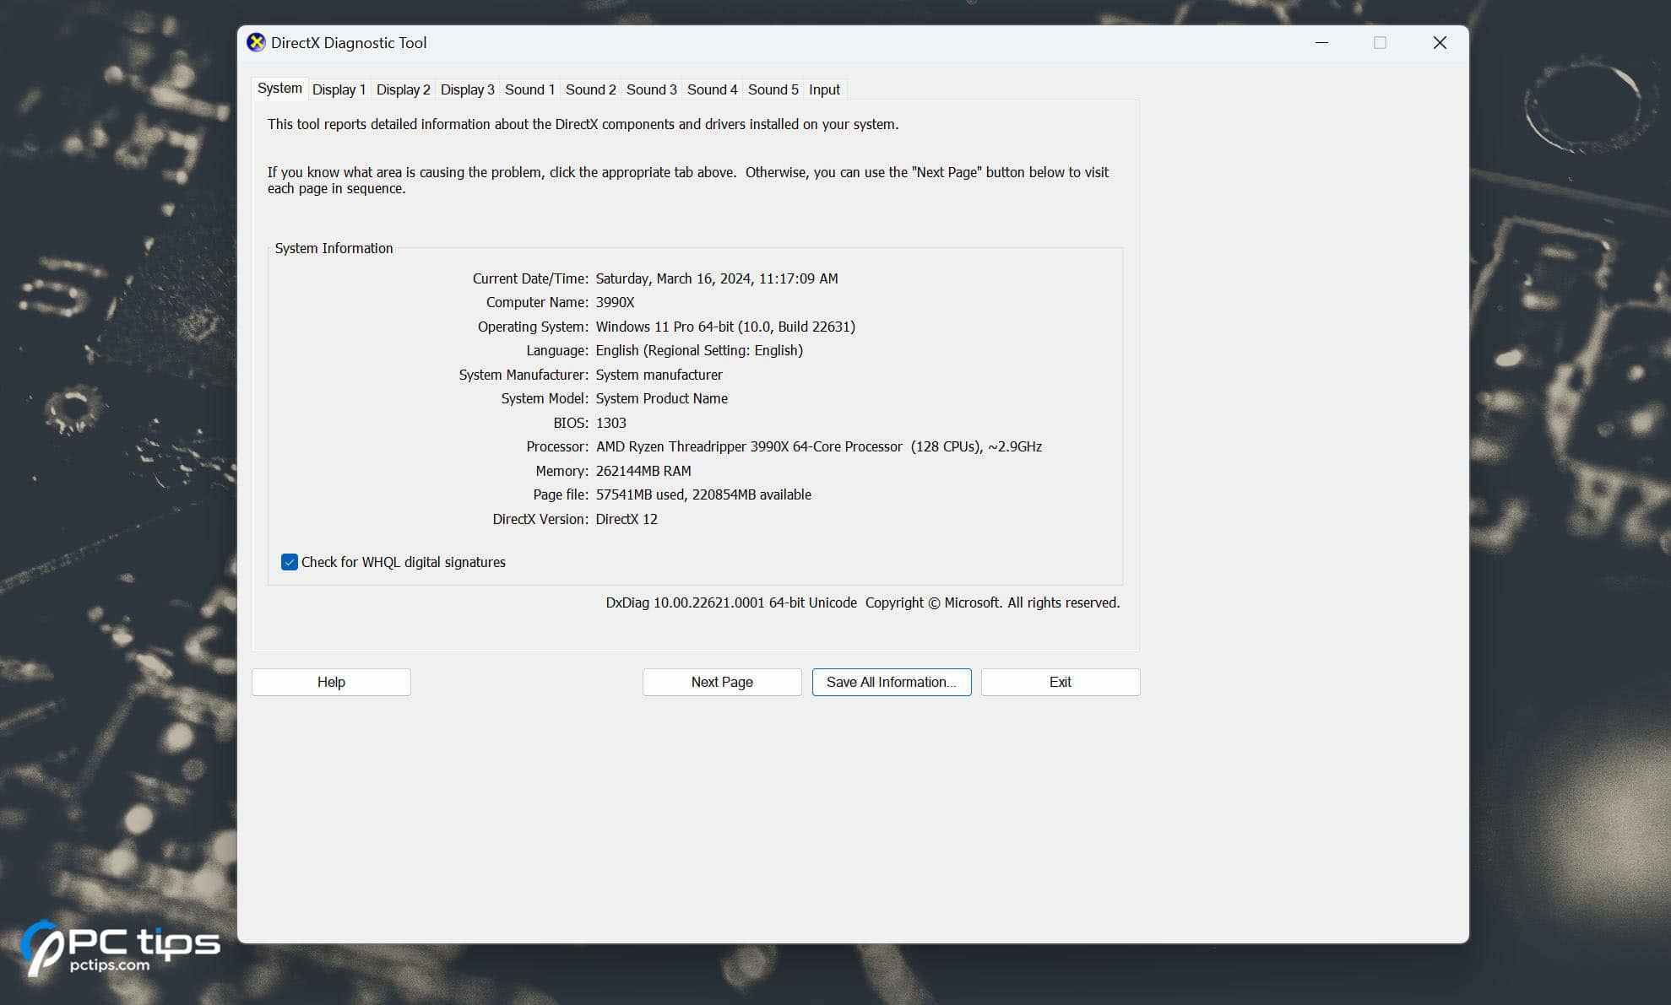
Task: Click Save All Information
Action: (x=891, y=682)
